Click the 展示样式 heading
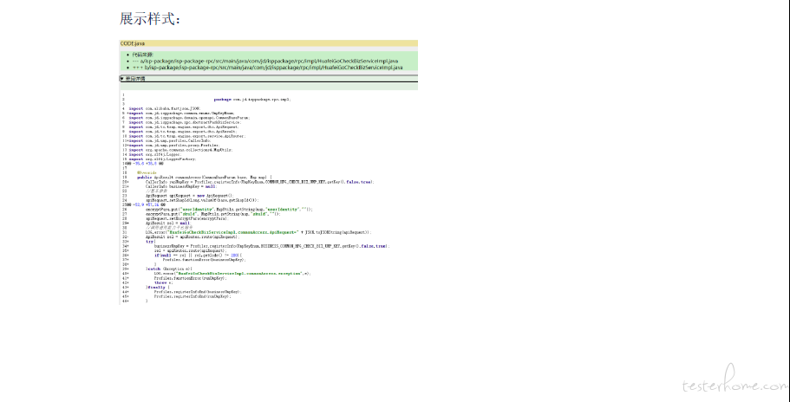Screen dimensions: 790x402 tap(150, 19)
